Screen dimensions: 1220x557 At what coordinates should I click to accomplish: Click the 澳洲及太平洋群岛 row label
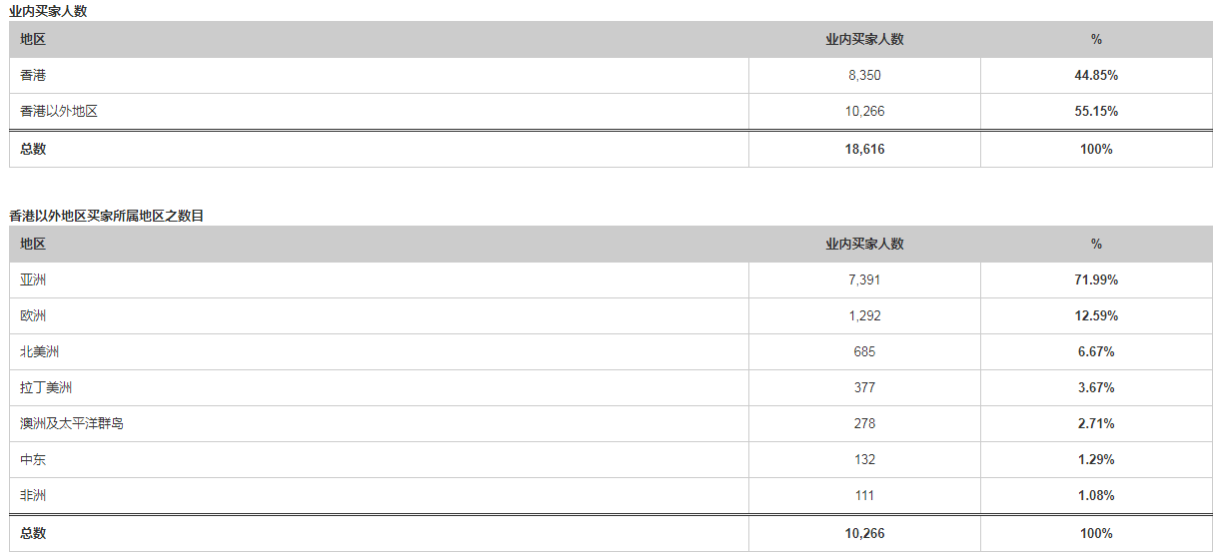72,424
